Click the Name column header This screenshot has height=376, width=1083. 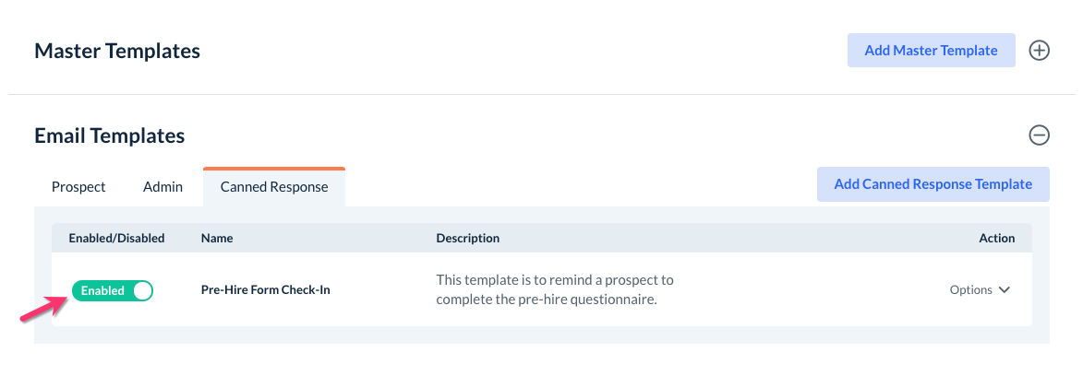tap(217, 238)
